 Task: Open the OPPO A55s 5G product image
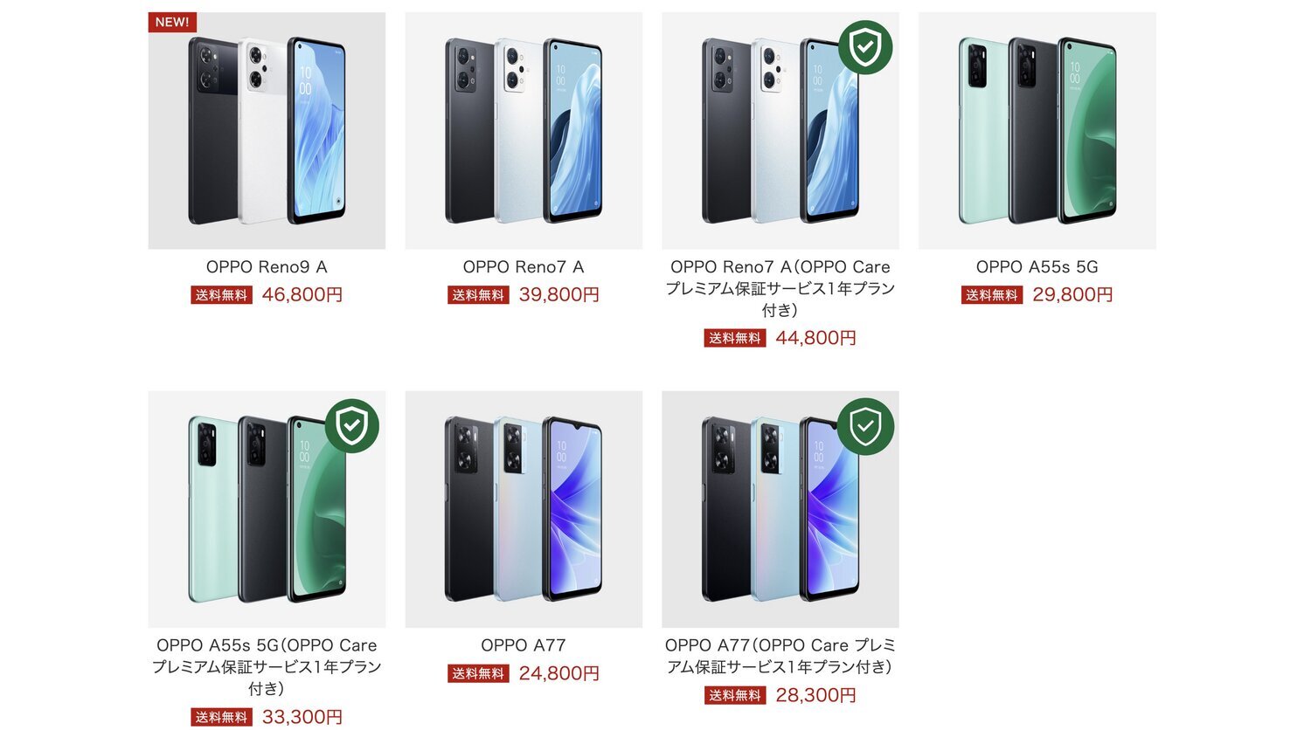tap(1037, 131)
